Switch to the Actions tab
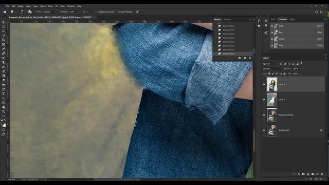This screenshot has width=329, height=185. (x=227, y=20)
